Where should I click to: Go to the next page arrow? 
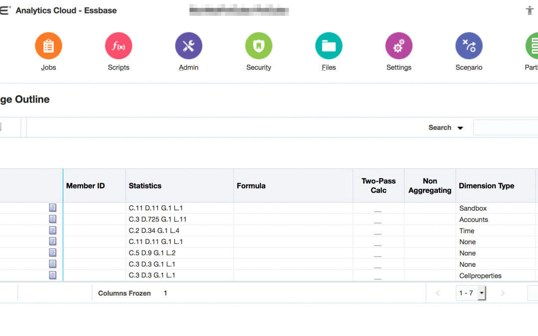(x=503, y=293)
